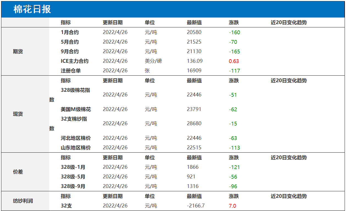Viewport: 346px width, 211px height.
Task: Click the -56 change value
Action: click(233, 177)
